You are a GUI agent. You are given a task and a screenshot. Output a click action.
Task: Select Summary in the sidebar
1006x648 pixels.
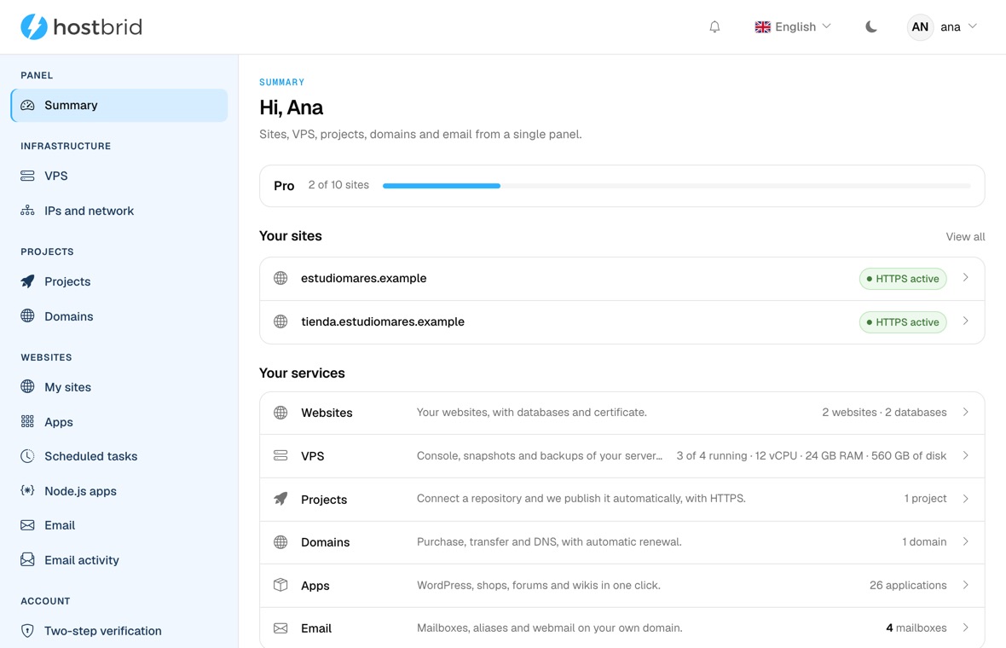pos(119,105)
